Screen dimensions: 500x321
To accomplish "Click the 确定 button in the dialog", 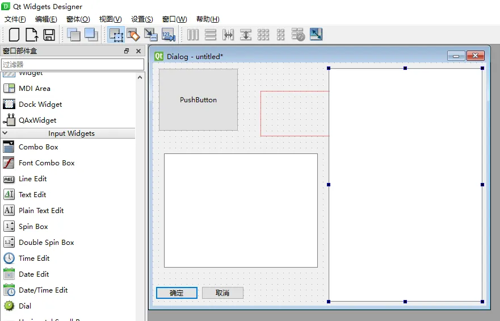I will tap(177, 293).
